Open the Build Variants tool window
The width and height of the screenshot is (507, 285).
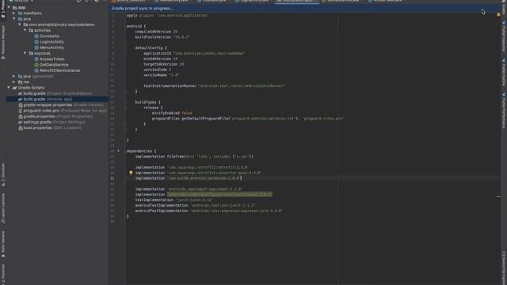pos(3,244)
